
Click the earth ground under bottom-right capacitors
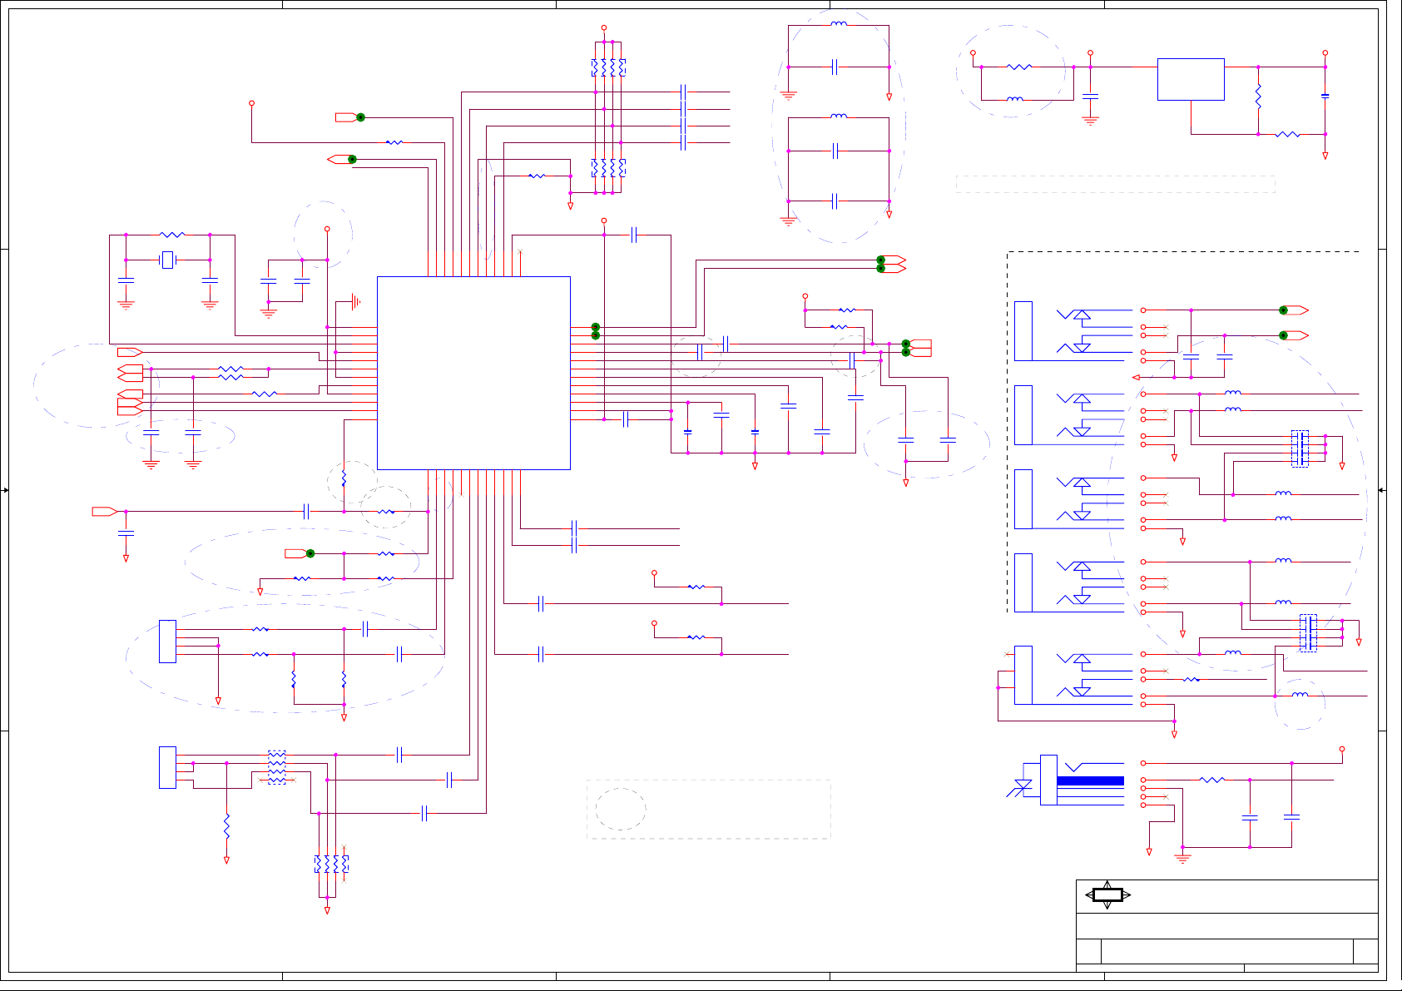[1182, 858]
